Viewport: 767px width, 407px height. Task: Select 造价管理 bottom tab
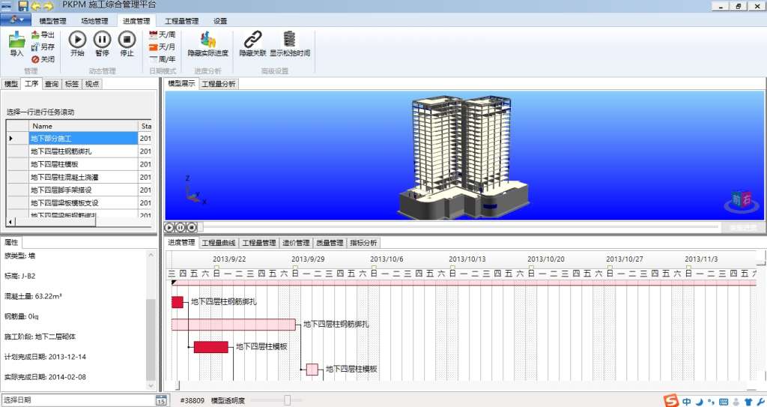click(296, 243)
